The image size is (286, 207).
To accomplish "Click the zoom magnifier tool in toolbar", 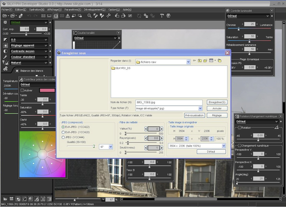I will pos(89,16).
